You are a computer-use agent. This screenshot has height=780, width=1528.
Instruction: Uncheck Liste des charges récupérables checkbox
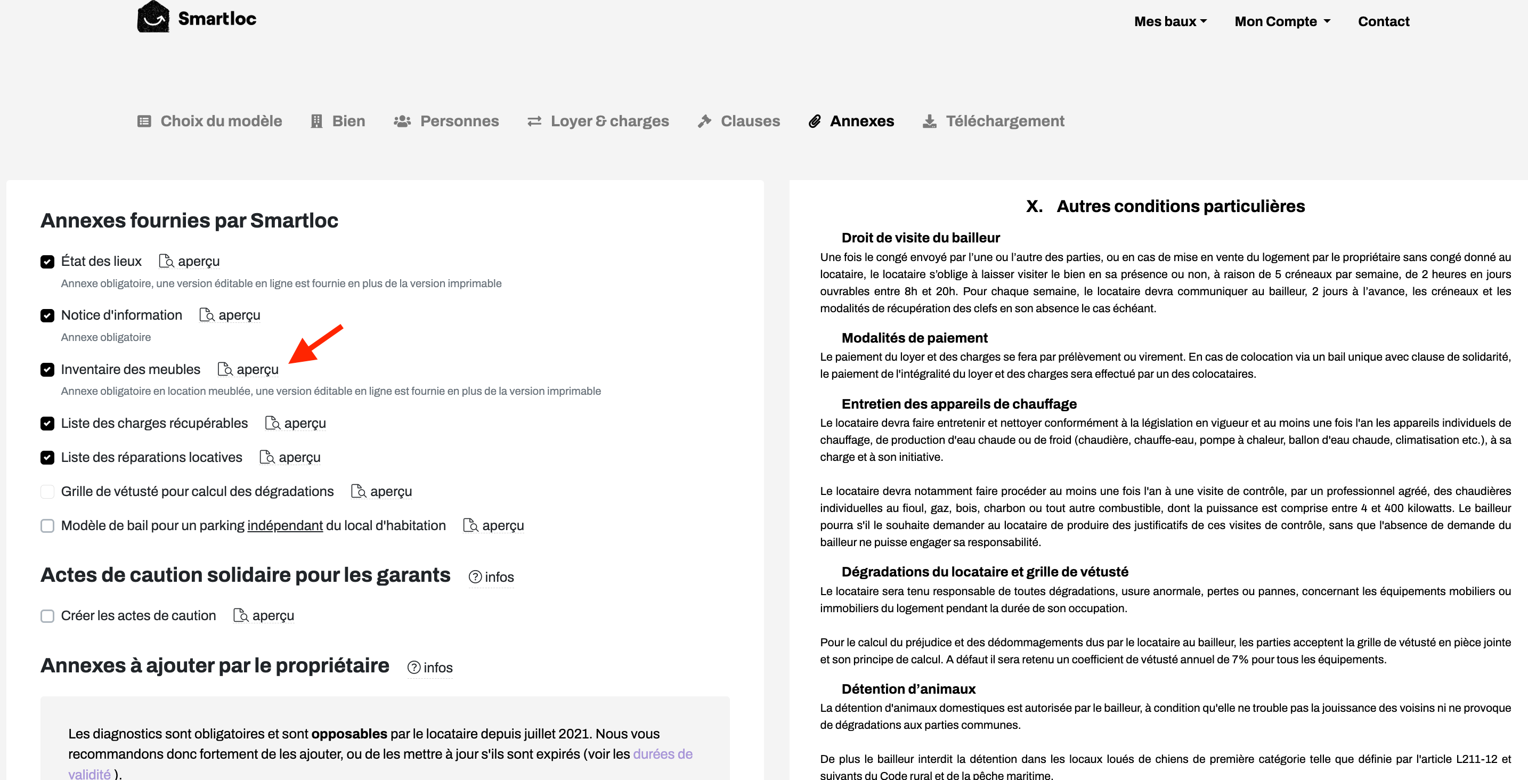click(x=47, y=424)
